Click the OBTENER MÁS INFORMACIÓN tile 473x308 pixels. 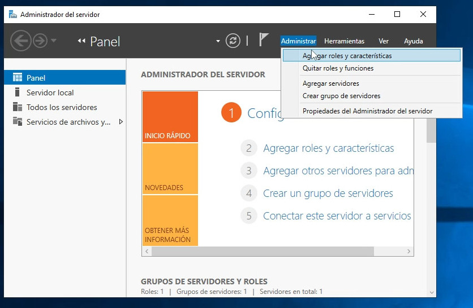click(170, 221)
